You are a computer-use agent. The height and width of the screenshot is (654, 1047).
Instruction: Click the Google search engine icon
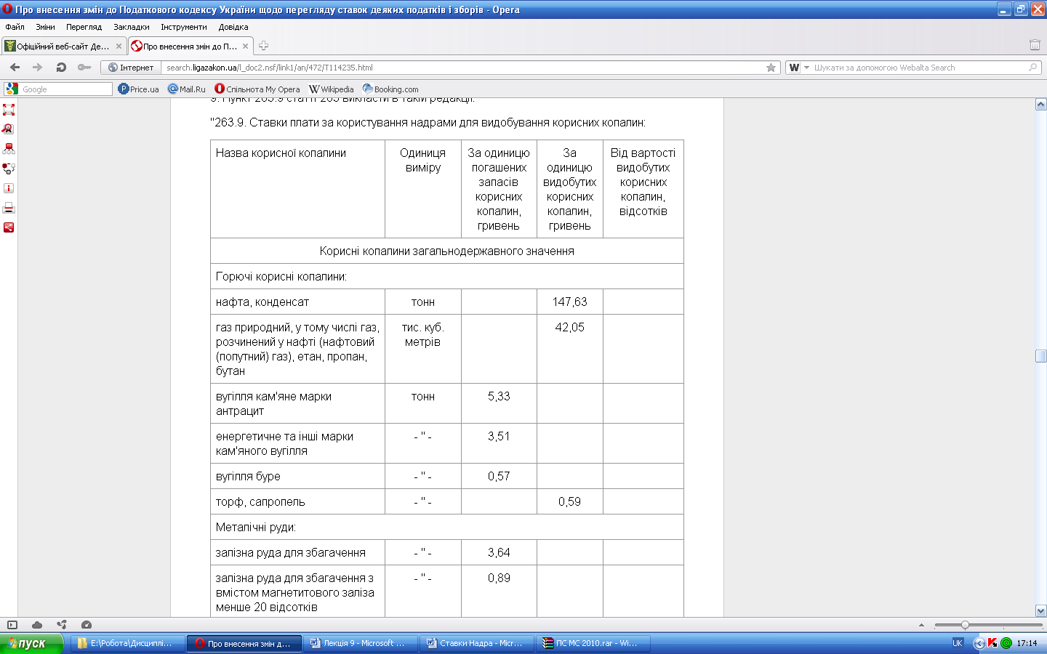pyautogui.click(x=12, y=89)
